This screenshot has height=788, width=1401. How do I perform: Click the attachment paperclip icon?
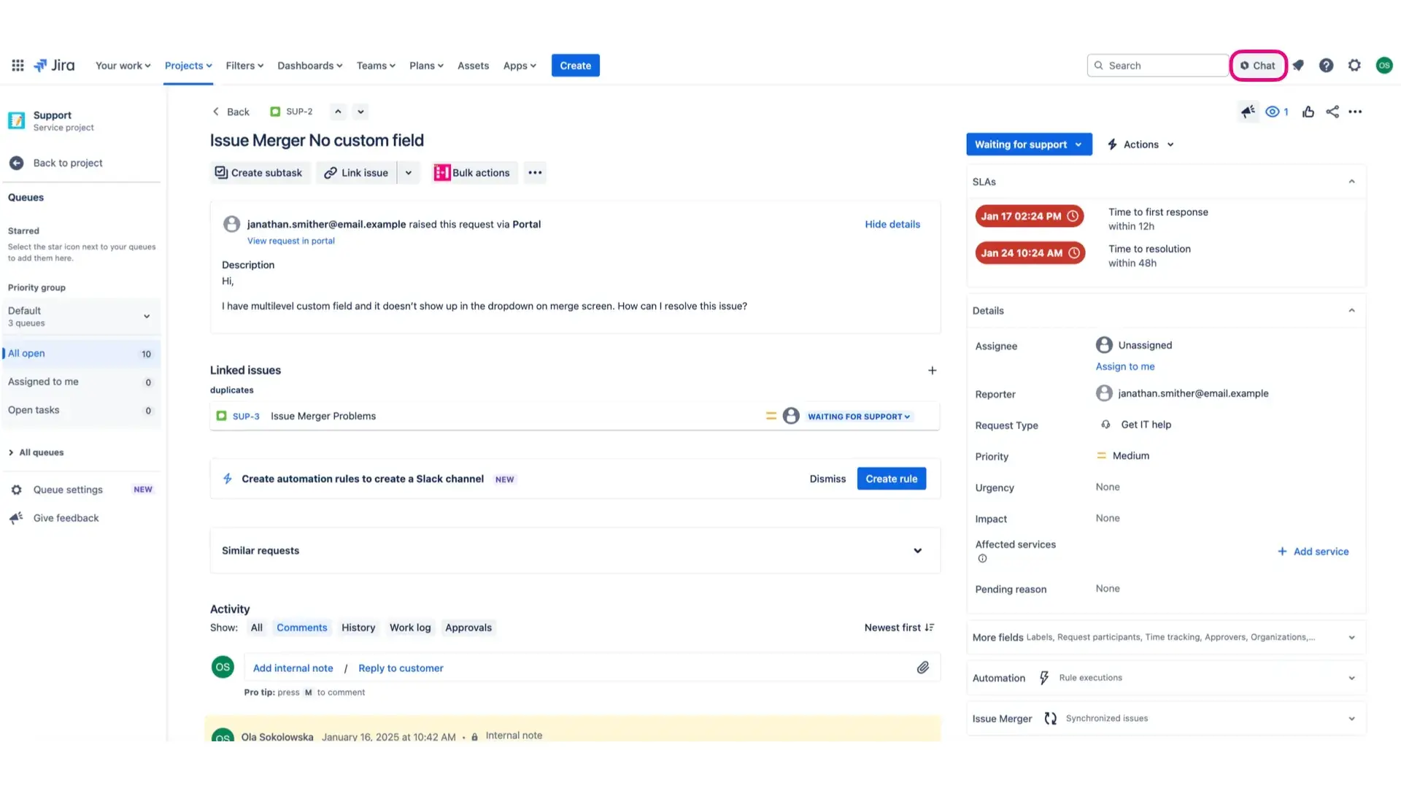(x=922, y=668)
